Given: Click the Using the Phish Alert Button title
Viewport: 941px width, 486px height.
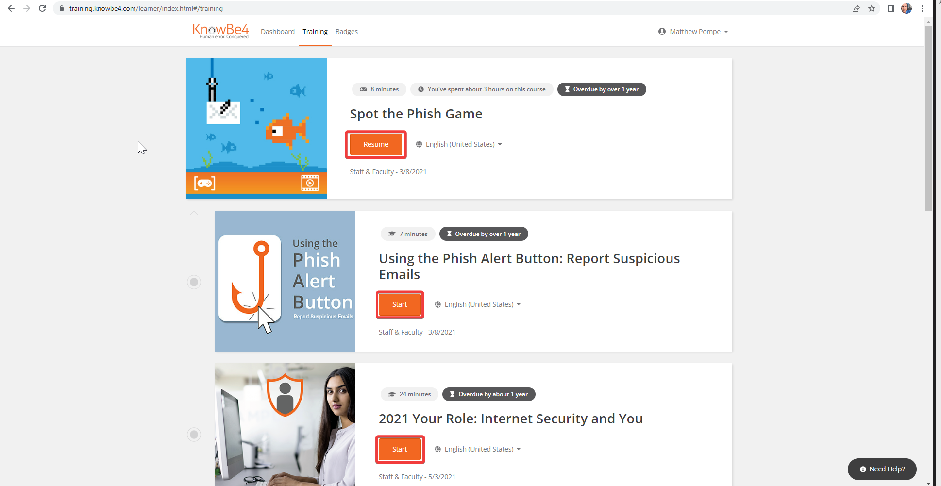Looking at the screenshot, I should click(x=529, y=266).
